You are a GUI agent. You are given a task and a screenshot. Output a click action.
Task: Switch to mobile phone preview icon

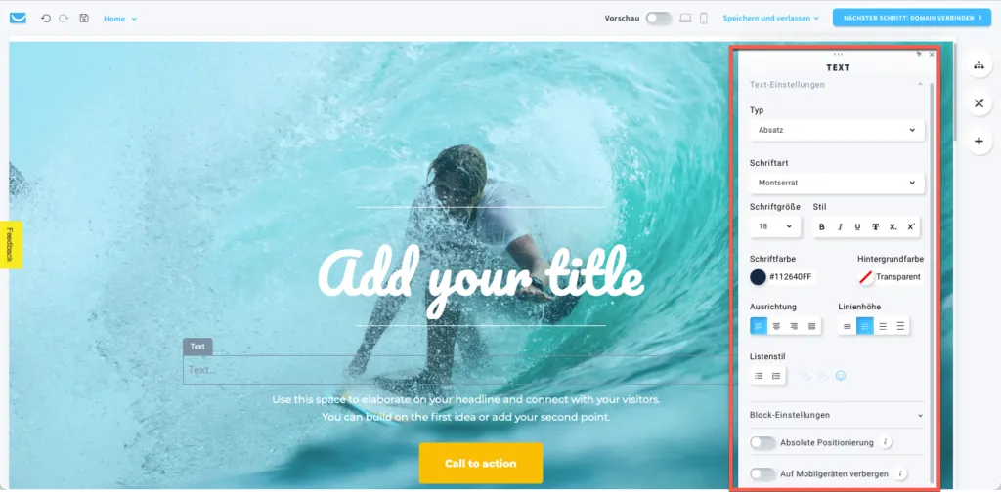[x=704, y=19]
